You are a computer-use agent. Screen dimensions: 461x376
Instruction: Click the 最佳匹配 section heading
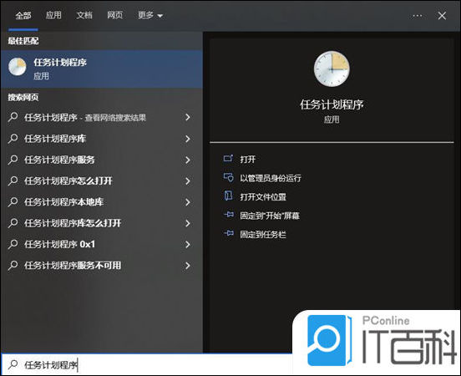tap(23, 41)
